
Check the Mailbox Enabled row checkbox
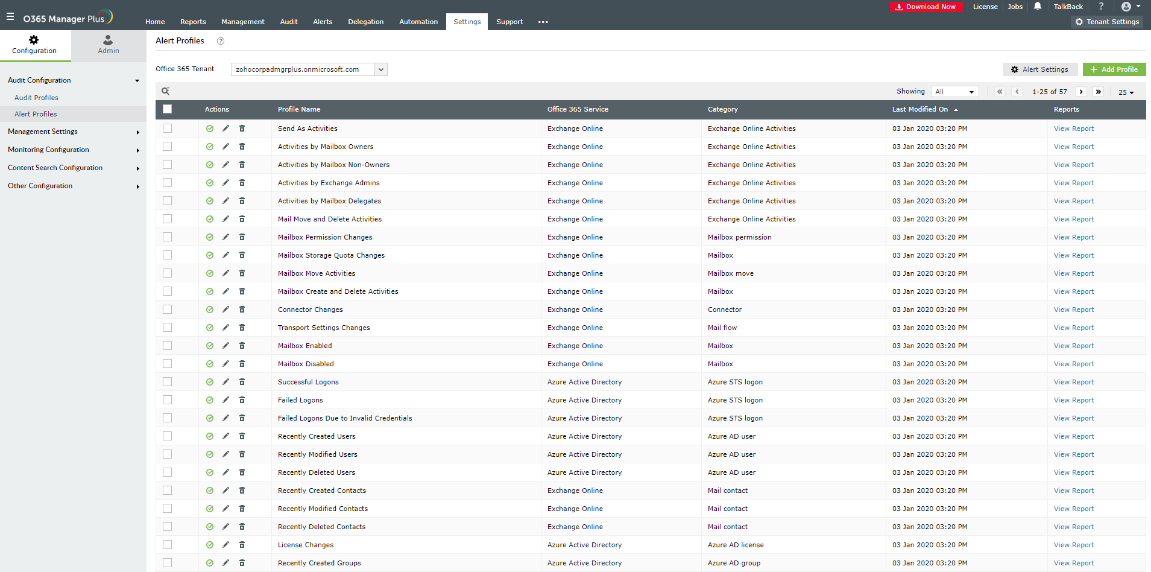[168, 346]
